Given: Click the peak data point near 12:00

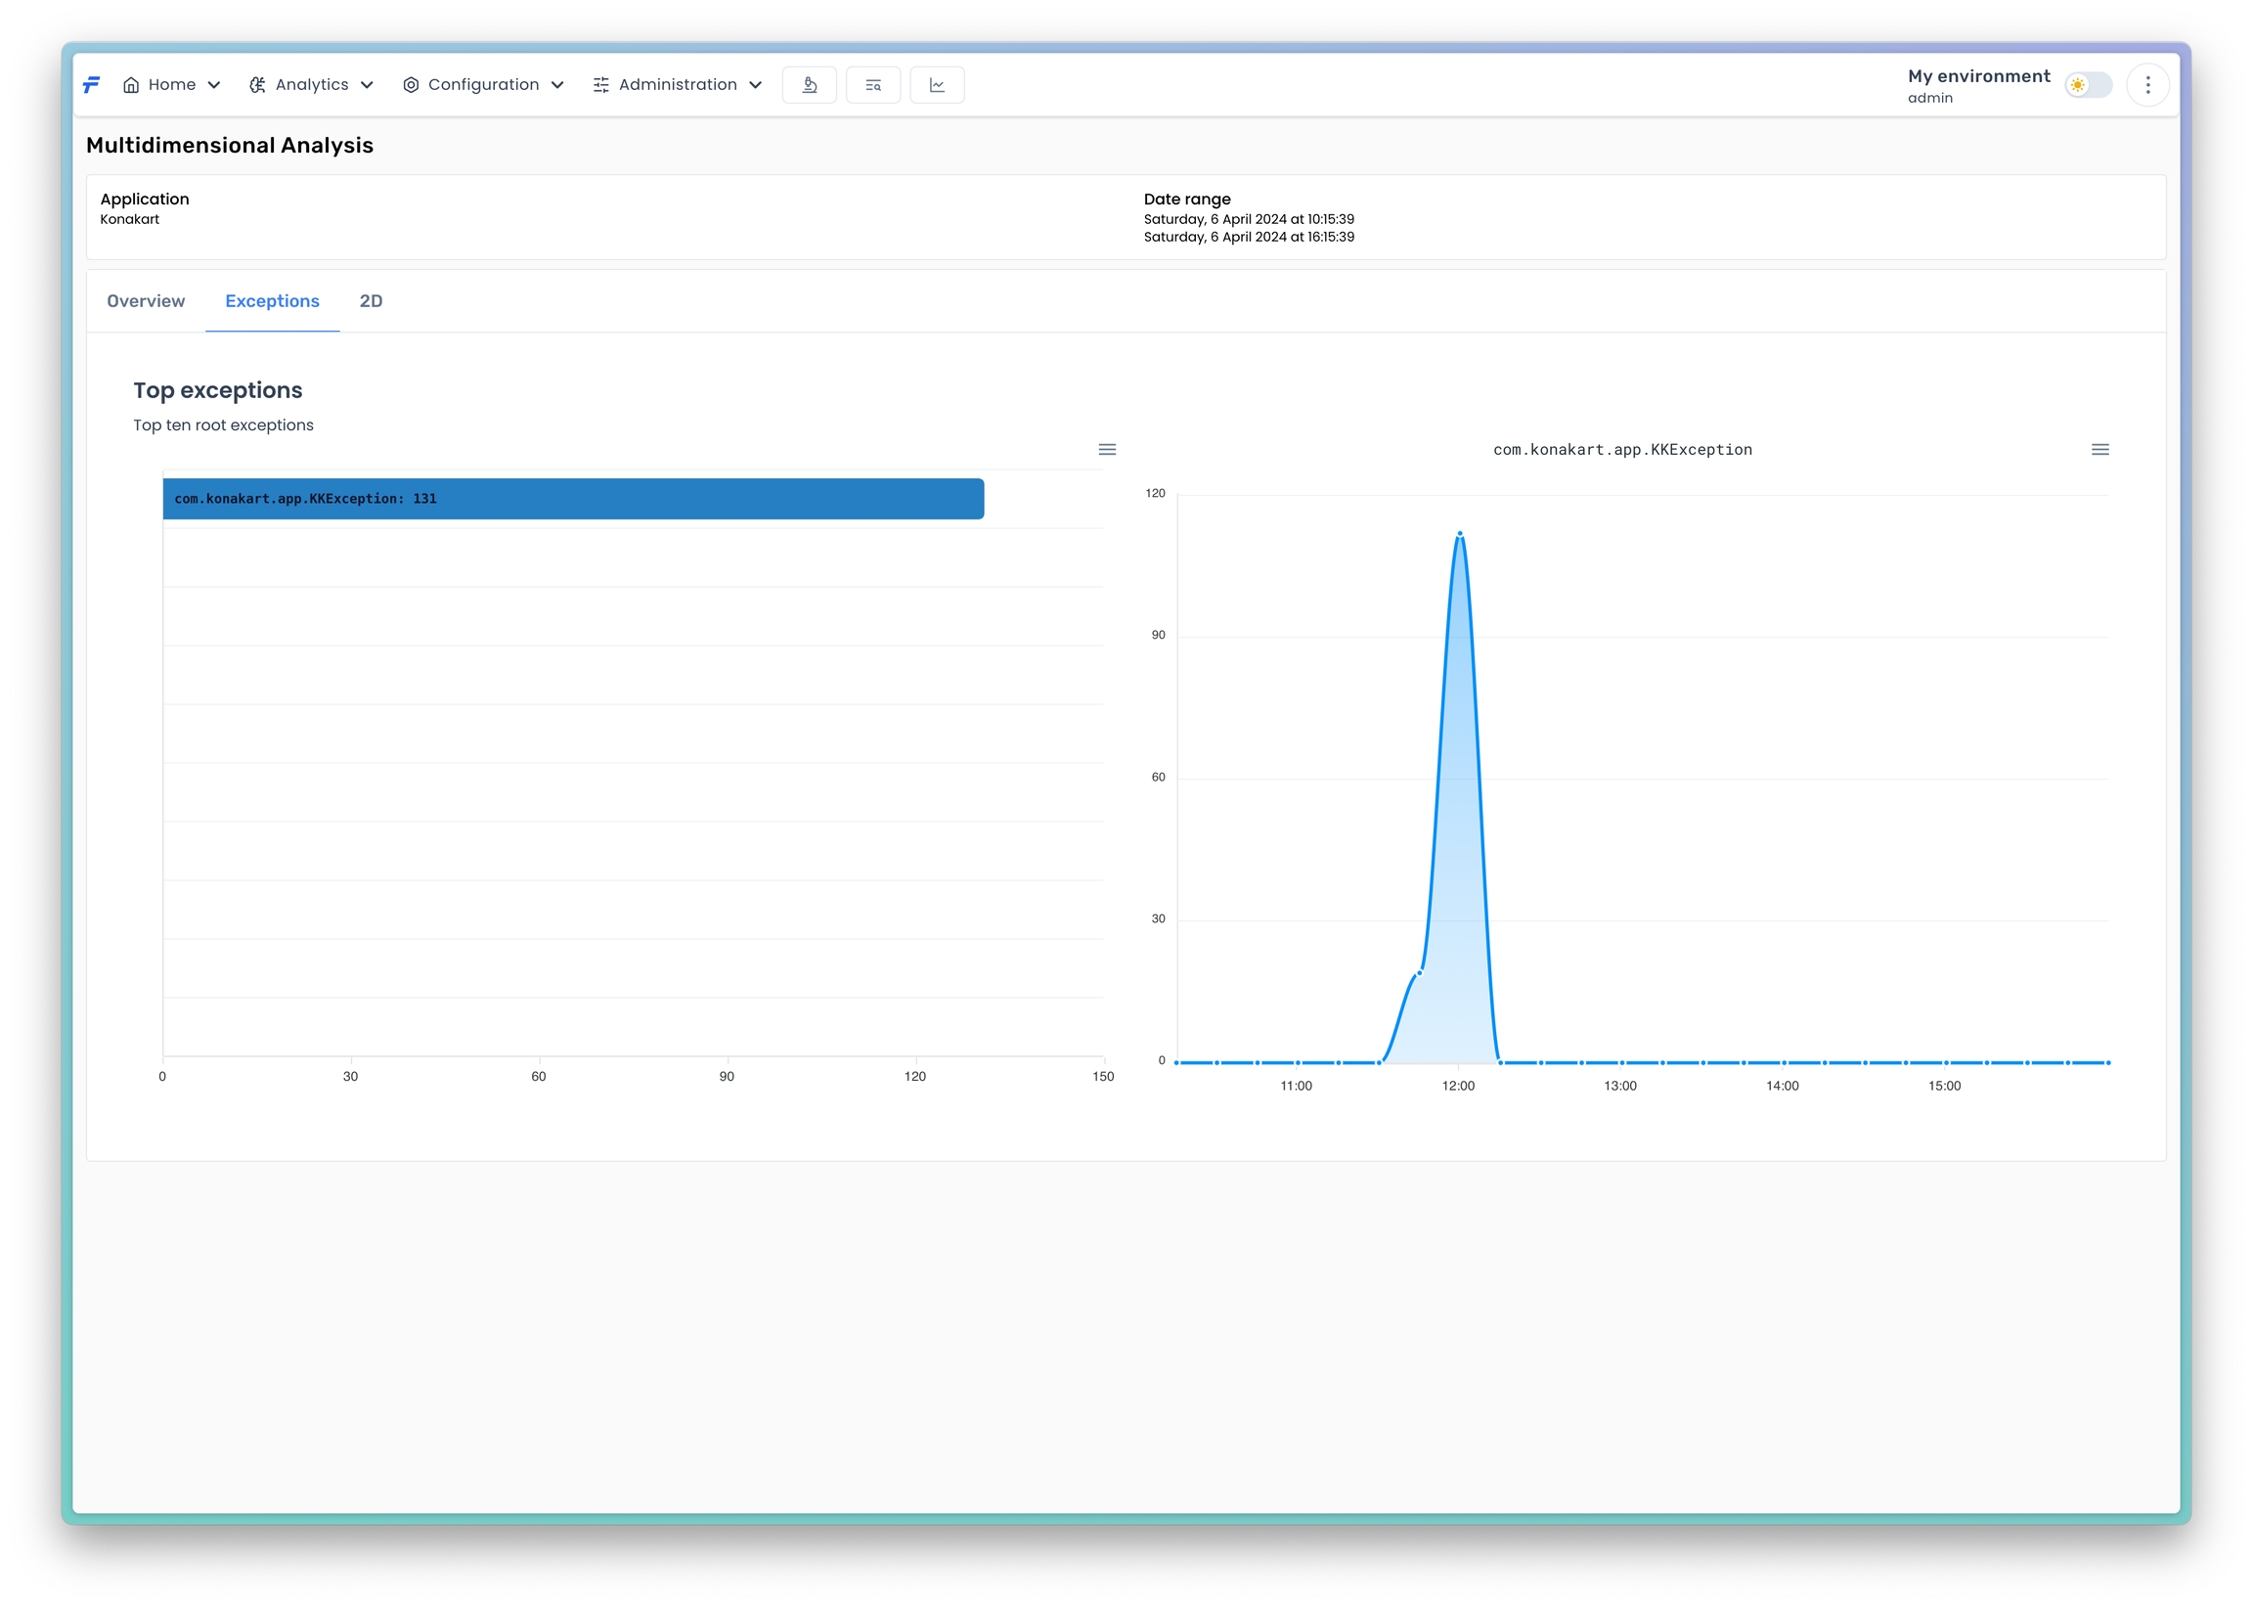Looking at the screenshot, I should [x=1459, y=534].
